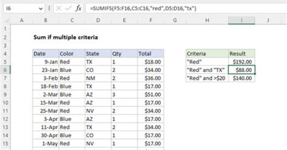The image size is (287, 150).
Task: Select row 15 header
Action: click(x=5, y=143)
